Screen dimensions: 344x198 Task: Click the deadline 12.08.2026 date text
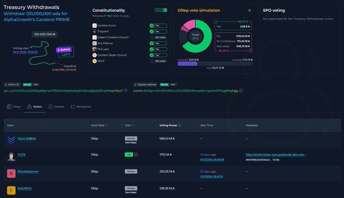point(64,69)
